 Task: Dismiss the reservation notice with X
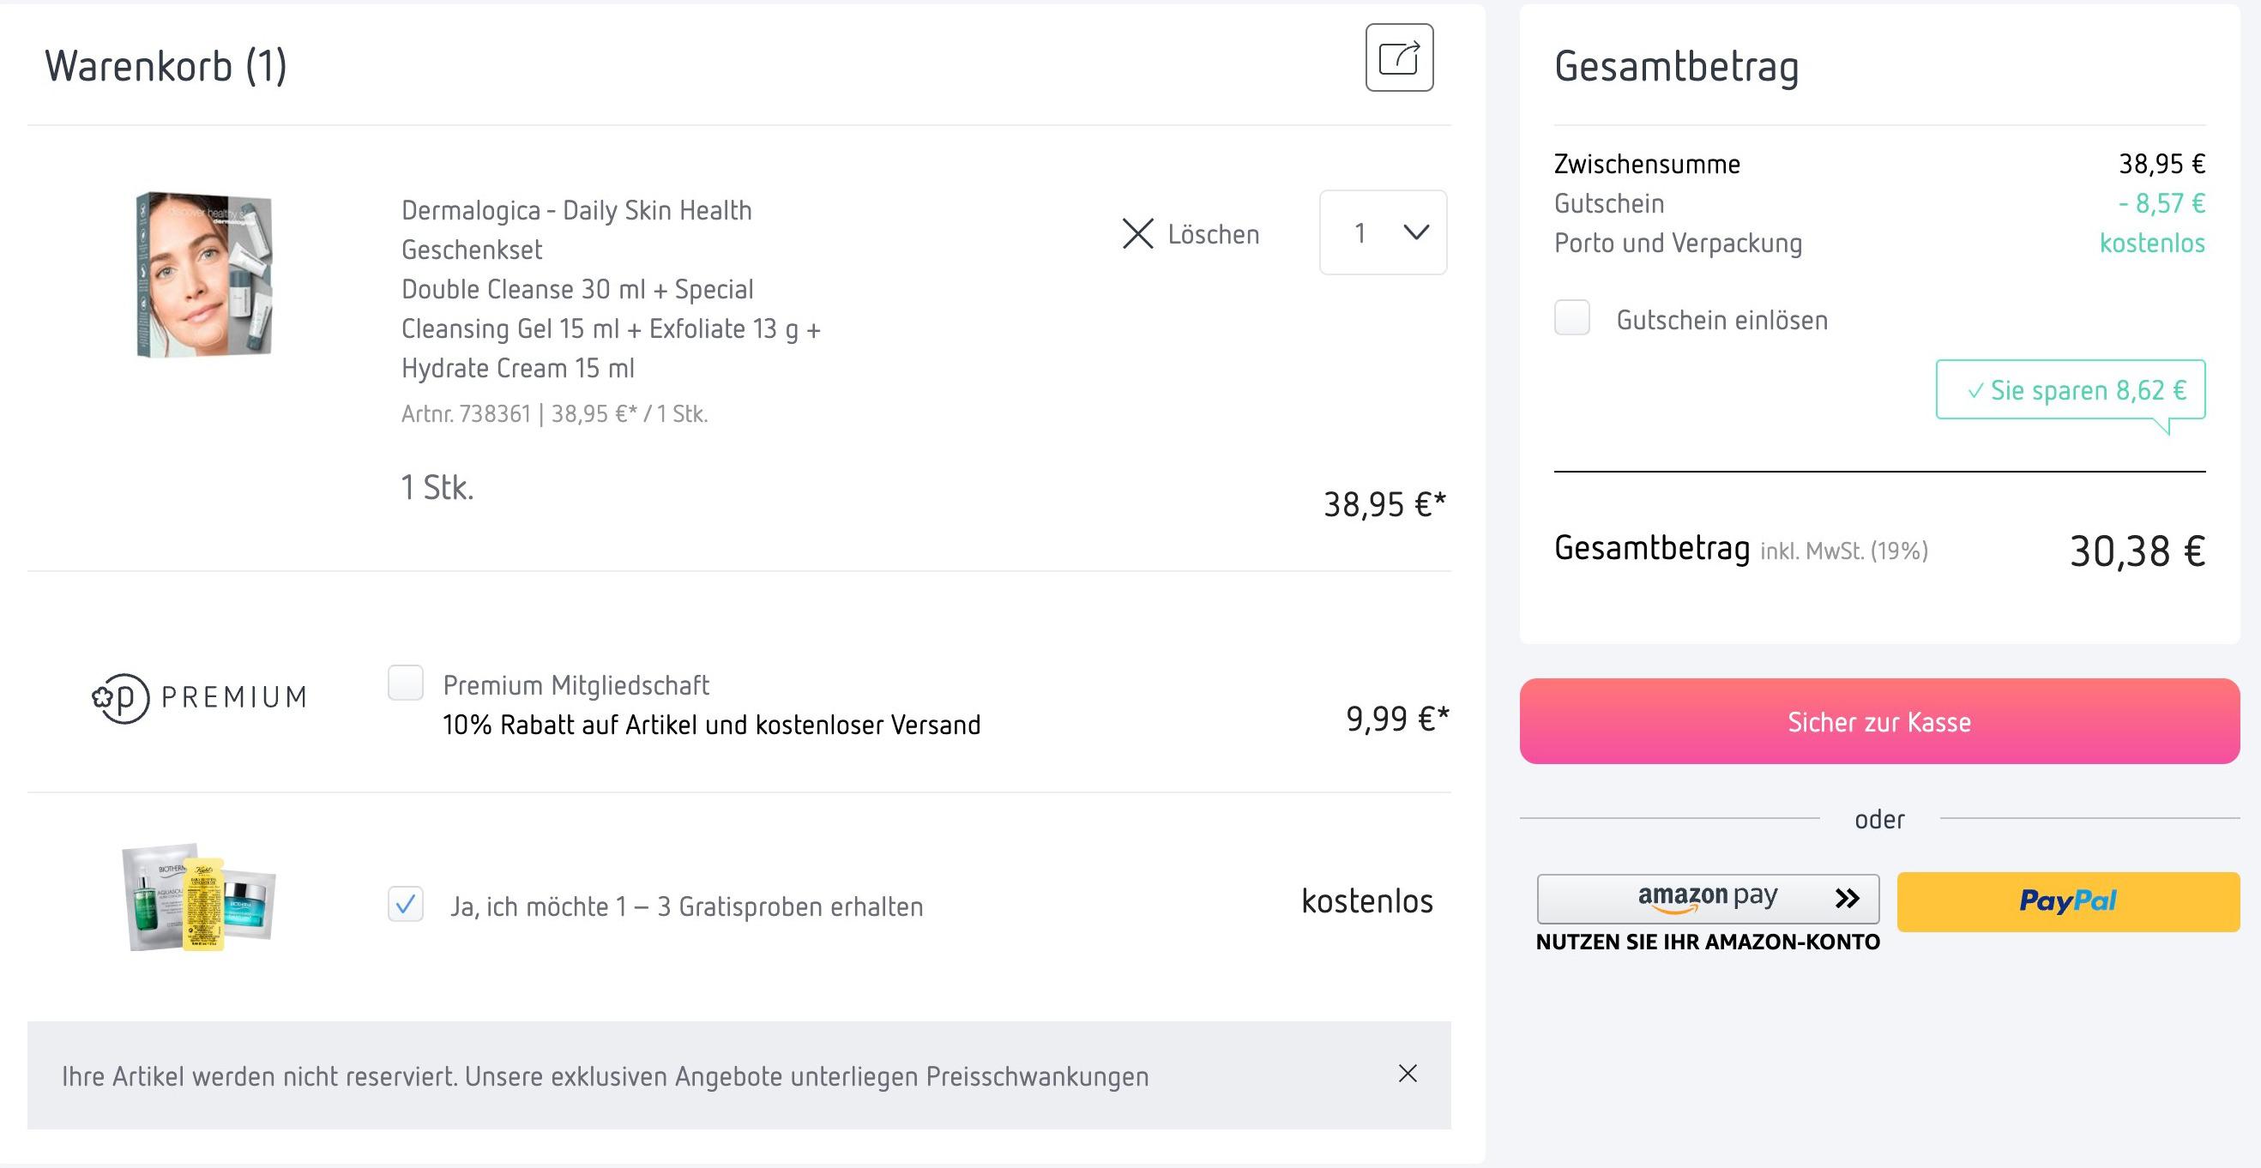(x=1408, y=1073)
